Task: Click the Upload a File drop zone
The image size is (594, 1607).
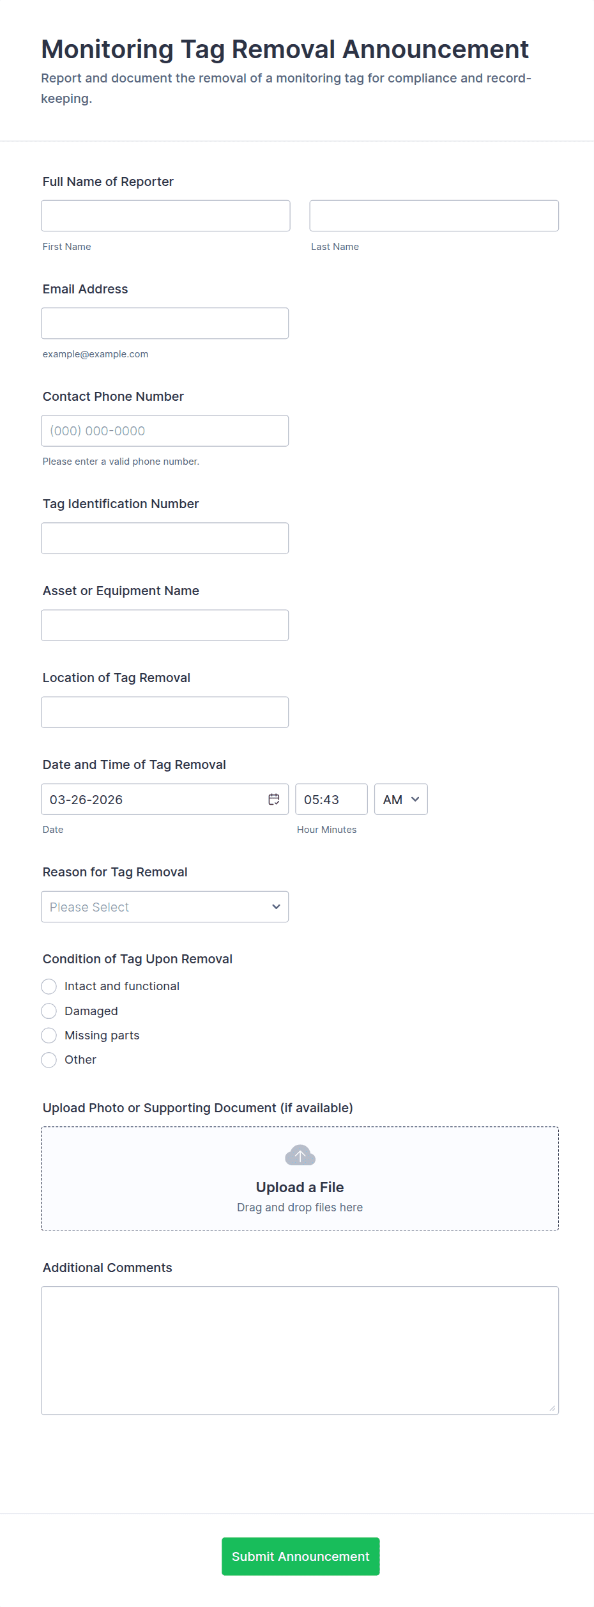Action: [x=300, y=1195]
